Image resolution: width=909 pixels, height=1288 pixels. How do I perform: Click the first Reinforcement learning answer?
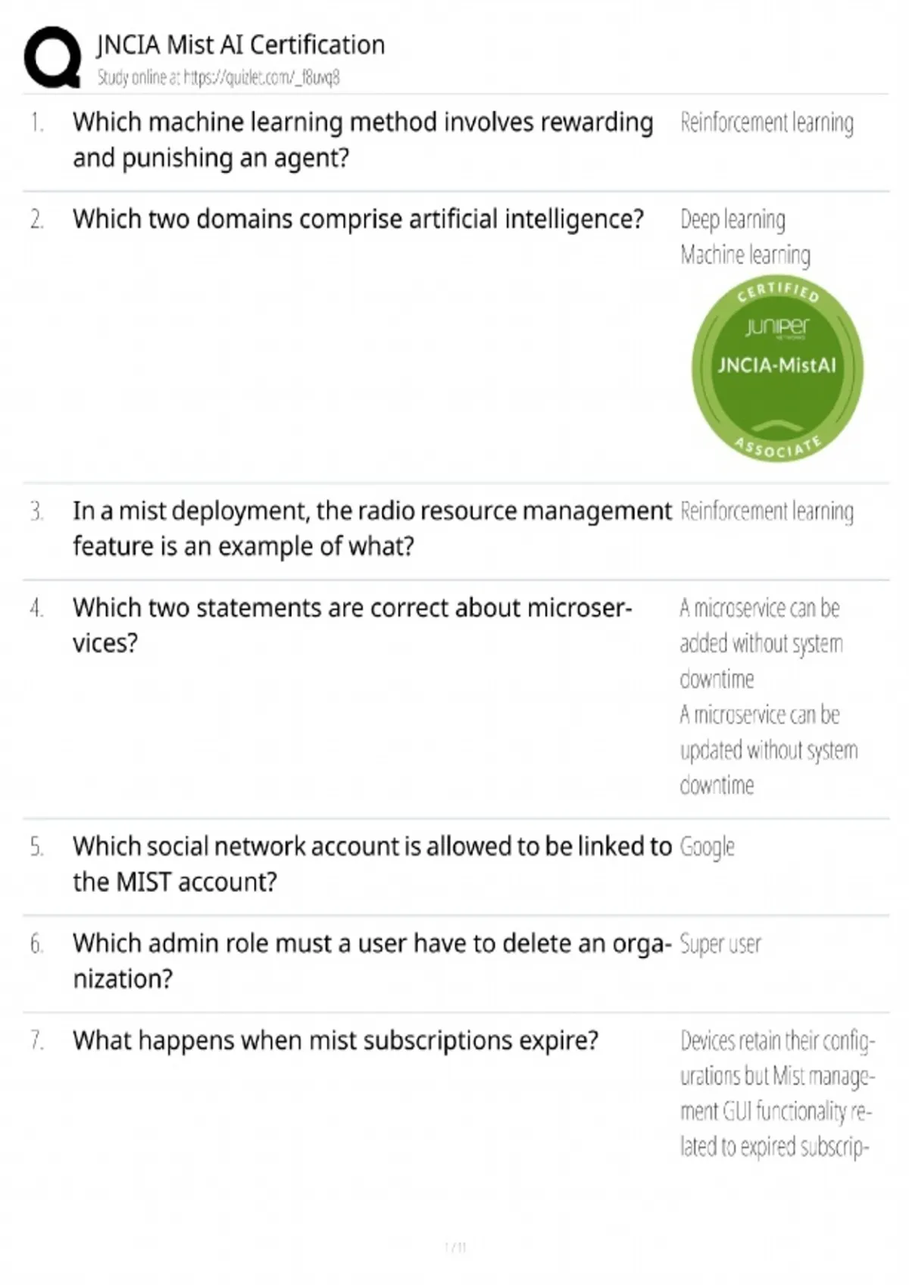[x=767, y=123]
